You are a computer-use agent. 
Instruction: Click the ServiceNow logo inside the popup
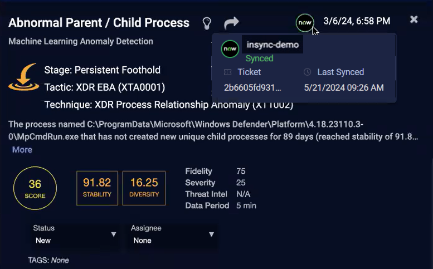tap(230, 49)
